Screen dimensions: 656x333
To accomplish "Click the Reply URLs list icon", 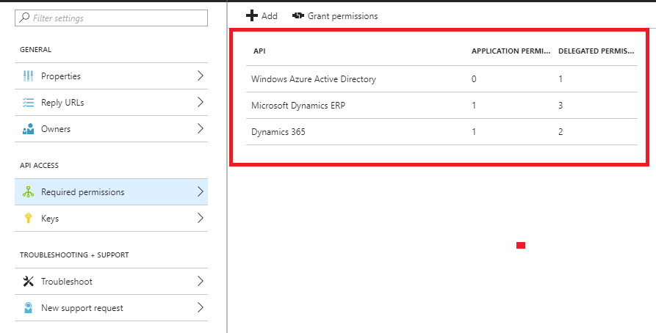I will (29, 103).
